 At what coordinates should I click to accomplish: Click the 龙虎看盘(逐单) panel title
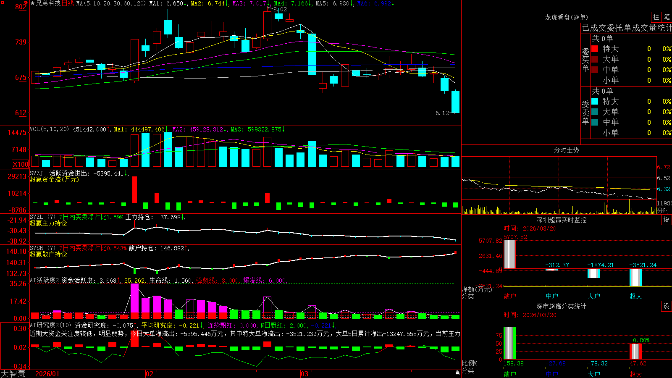click(x=567, y=17)
